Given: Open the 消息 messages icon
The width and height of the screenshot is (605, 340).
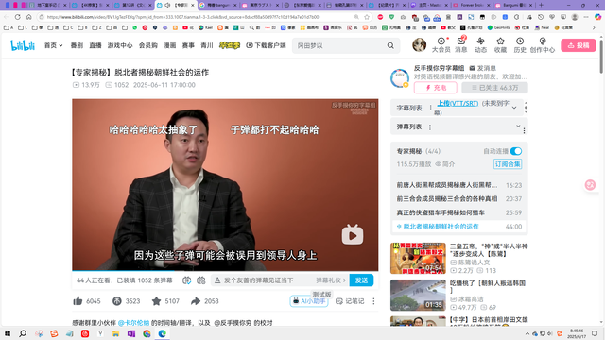Looking at the screenshot, I should (461, 45).
